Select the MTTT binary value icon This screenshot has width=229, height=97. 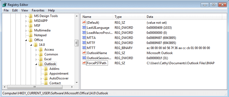84,48
